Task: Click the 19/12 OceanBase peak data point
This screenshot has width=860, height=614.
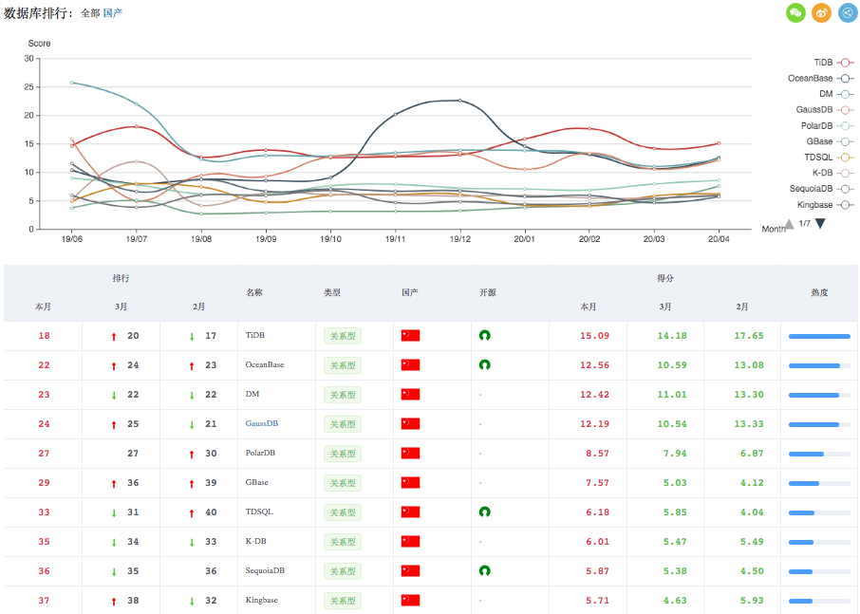Action: coord(460,100)
